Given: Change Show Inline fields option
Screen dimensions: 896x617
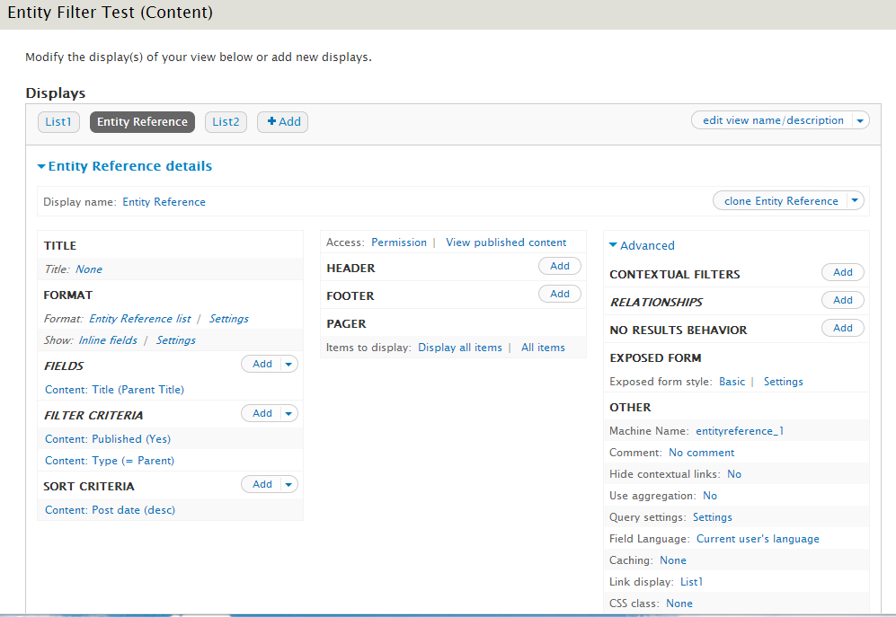Looking at the screenshot, I should tap(108, 339).
